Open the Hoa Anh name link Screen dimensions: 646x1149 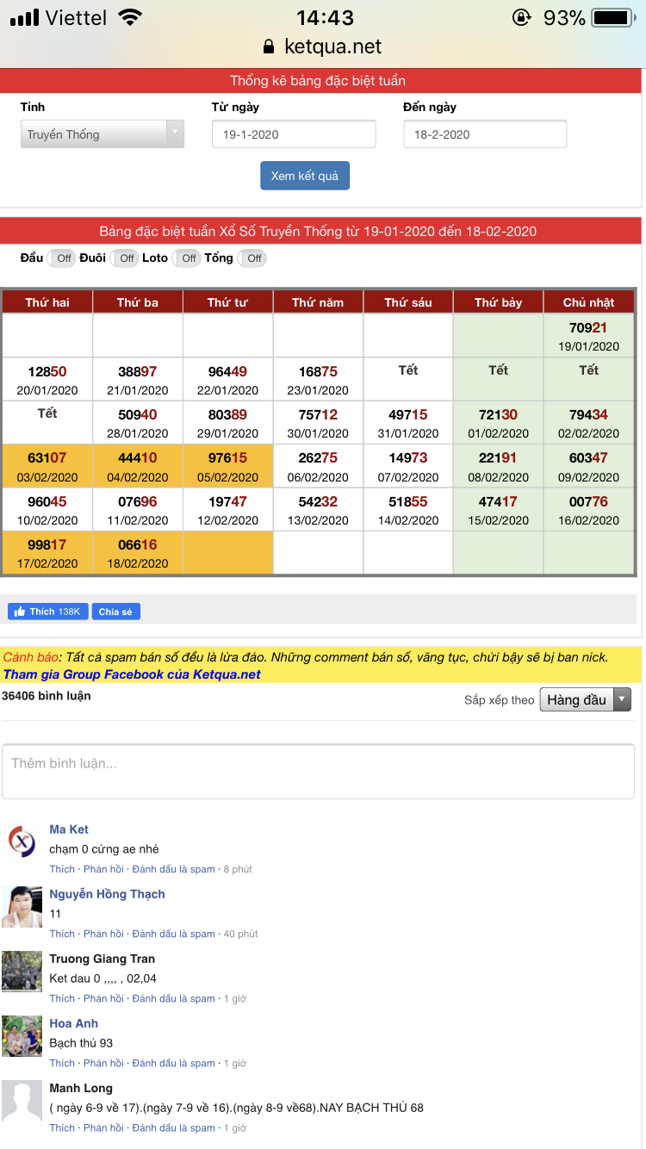coord(74,1023)
